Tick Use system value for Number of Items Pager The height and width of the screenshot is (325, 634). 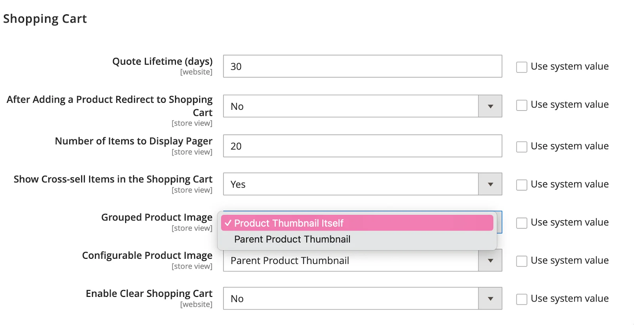(521, 147)
